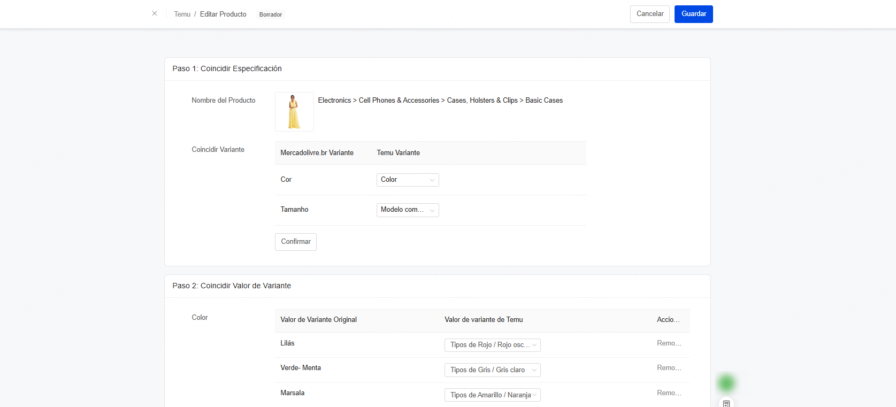
Task: Remove the Verde- Menta variant row
Action: 669,368
